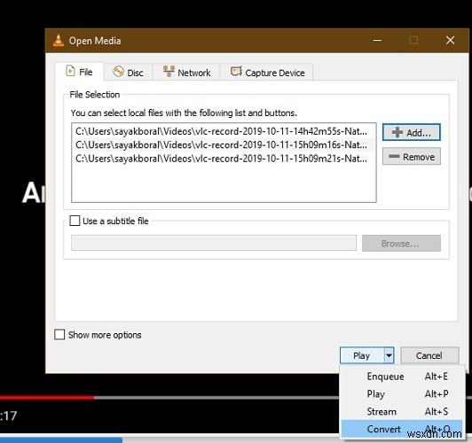This screenshot has width=472, height=443.
Task: Click the Play button
Action: pyautogui.click(x=362, y=355)
